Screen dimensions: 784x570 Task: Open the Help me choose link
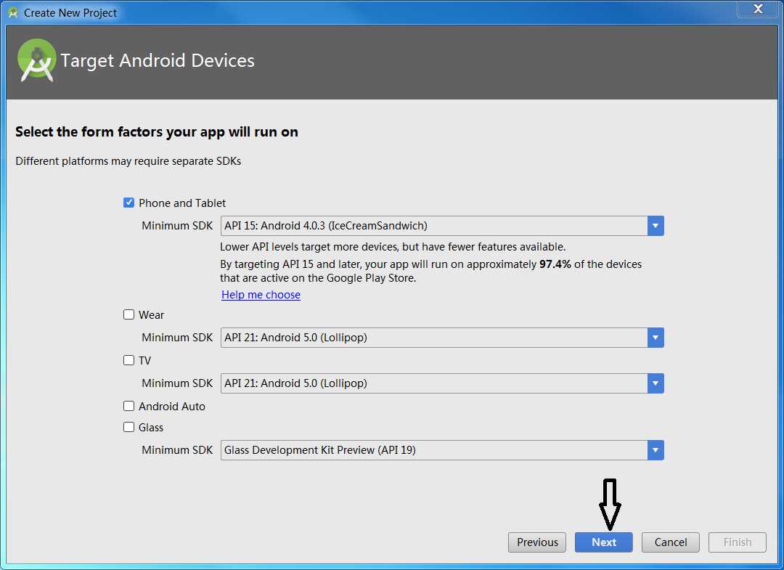click(x=261, y=295)
